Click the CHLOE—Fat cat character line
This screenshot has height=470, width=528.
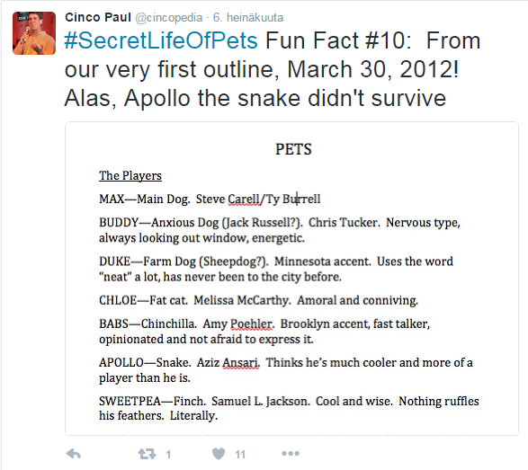pos(259,300)
